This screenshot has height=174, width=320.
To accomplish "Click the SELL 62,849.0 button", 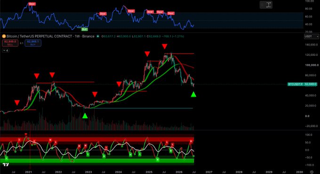I will (10, 43).
